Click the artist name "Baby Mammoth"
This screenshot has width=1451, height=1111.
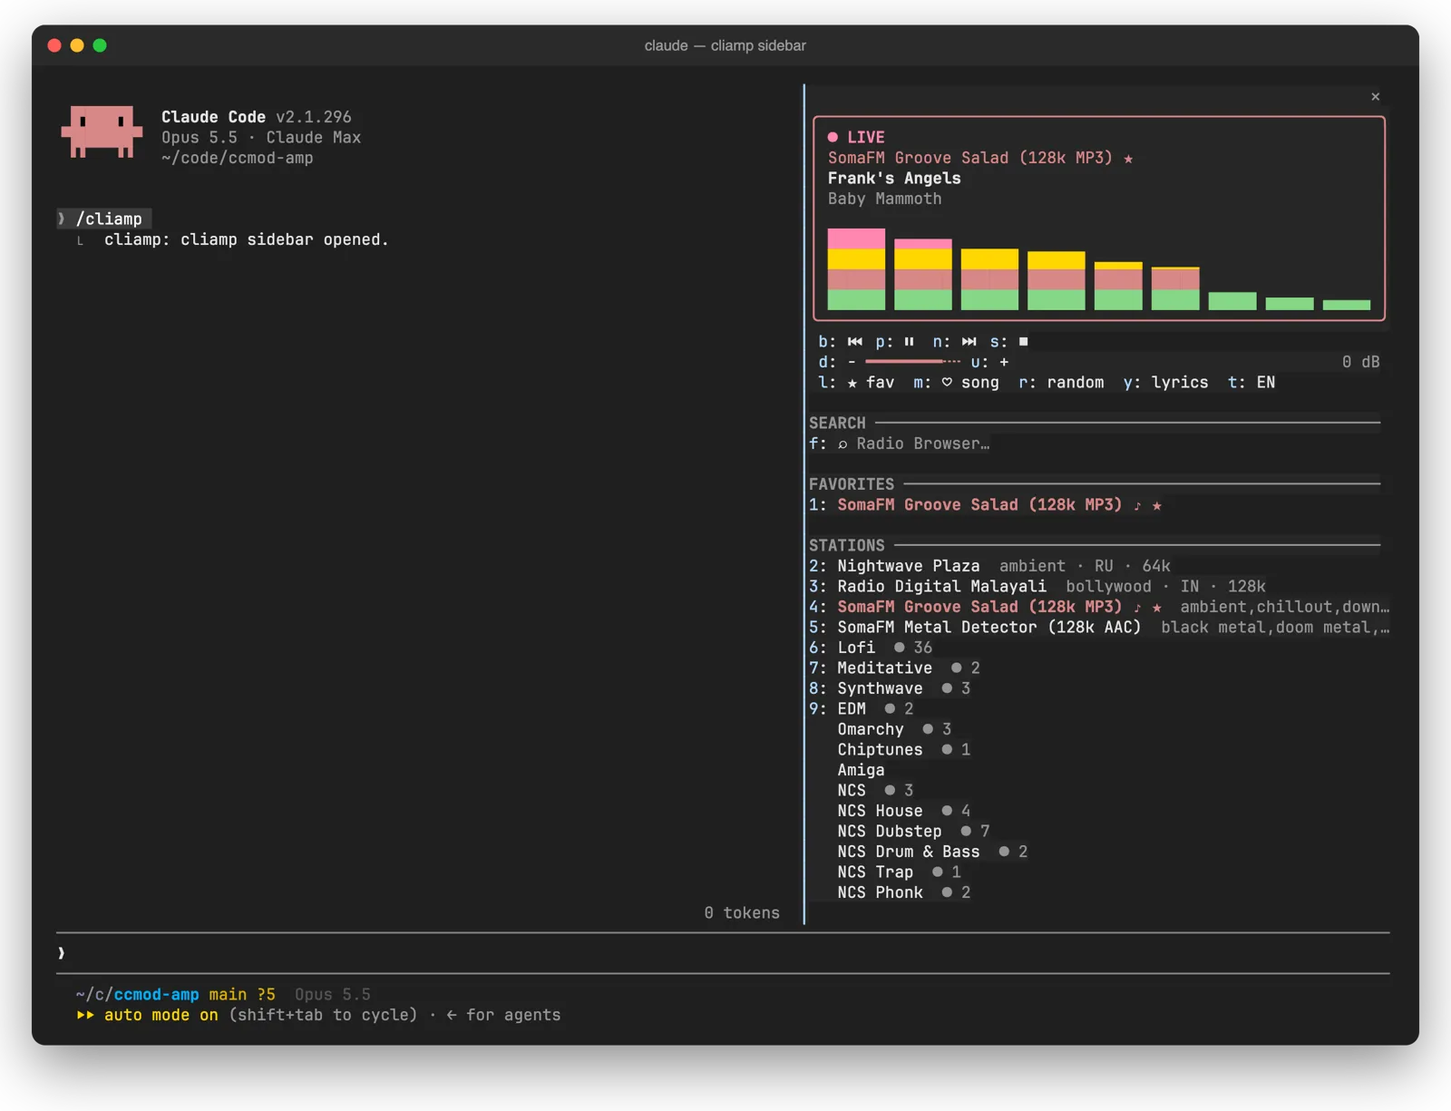[884, 199]
